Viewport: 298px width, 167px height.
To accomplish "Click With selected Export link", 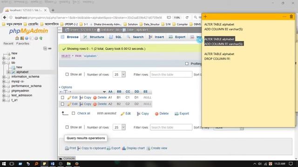I will (182, 114).
